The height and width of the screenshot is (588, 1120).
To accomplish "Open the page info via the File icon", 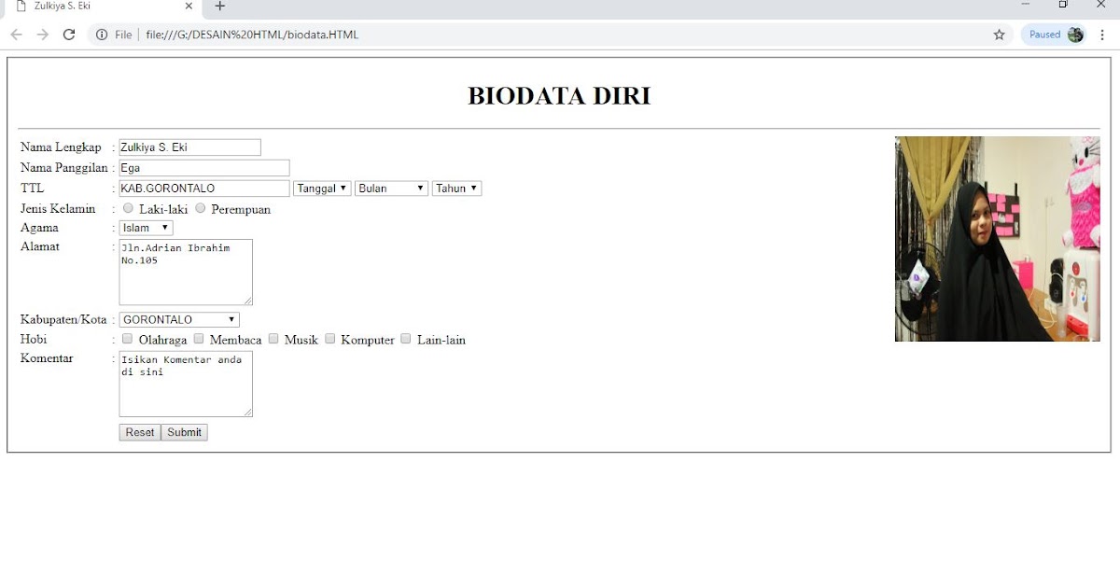I will click(100, 35).
